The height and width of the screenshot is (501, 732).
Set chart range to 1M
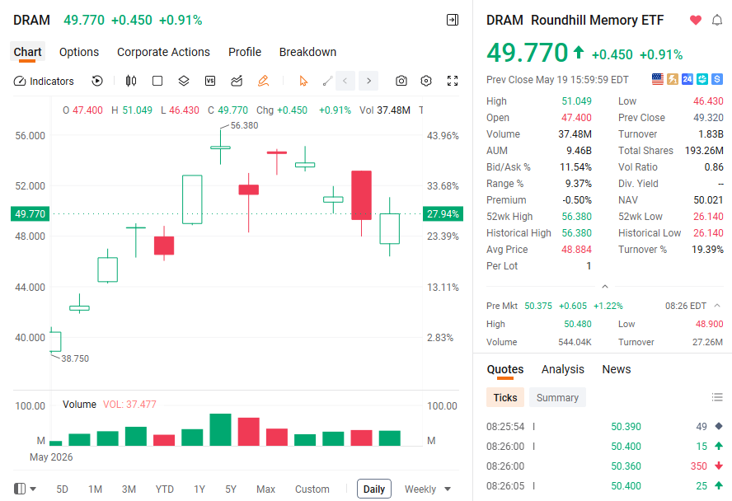tap(96, 489)
